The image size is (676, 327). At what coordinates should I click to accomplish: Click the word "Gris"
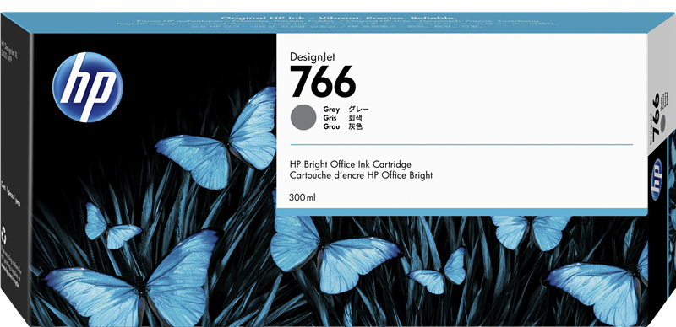coord(330,118)
